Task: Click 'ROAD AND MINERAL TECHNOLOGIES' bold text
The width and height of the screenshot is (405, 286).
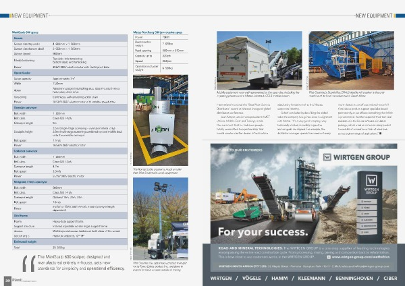Action: click(250, 248)
